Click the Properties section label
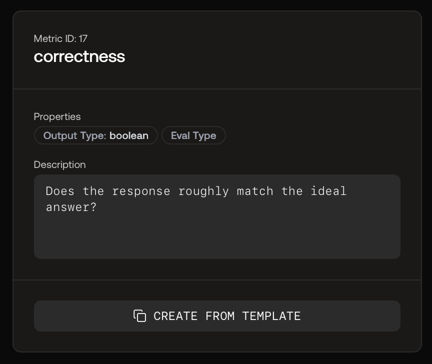The height and width of the screenshot is (364, 432). [57, 116]
